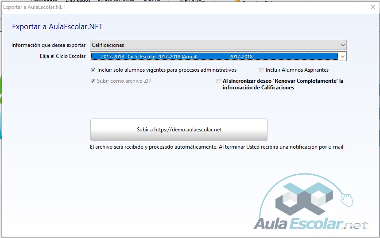Toggle 'Subir como archivo ZIP' checkbox
The image size is (380, 238).
click(93, 81)
